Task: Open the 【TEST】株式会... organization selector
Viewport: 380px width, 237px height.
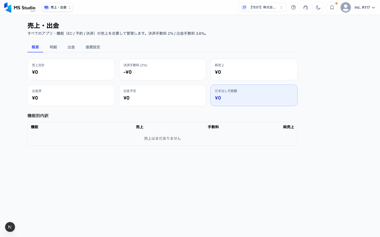Action: (x=262, y=7)
